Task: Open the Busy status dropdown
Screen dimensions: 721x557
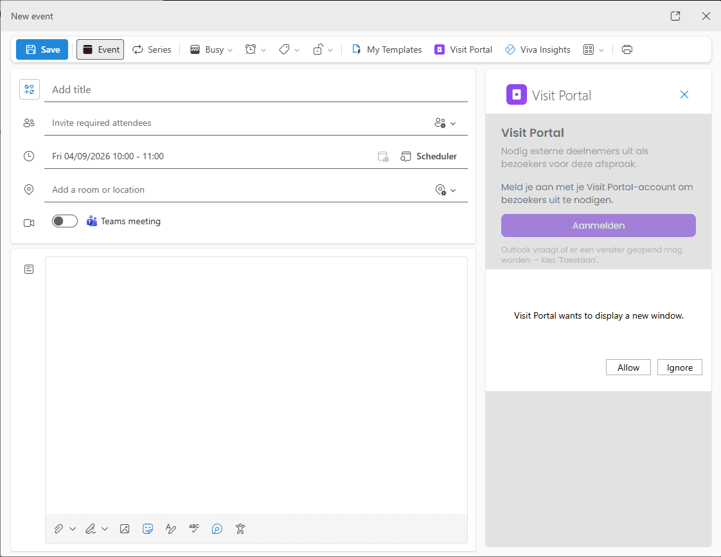Action: coord(211,49)
